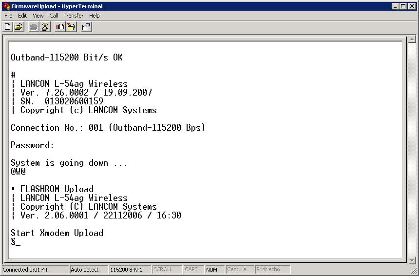Open the Transfer menu for Xmodem upload
This screenshot has width=419, height=276.
[x=73, y=16]
